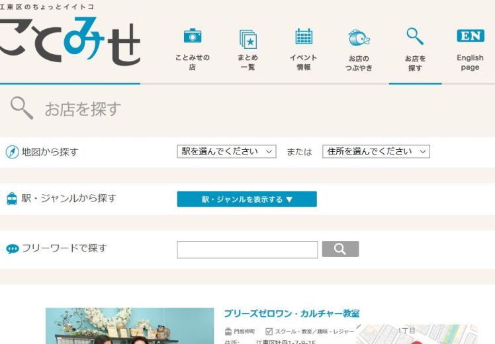Click the フリーワードで探す label

point(64,248)
